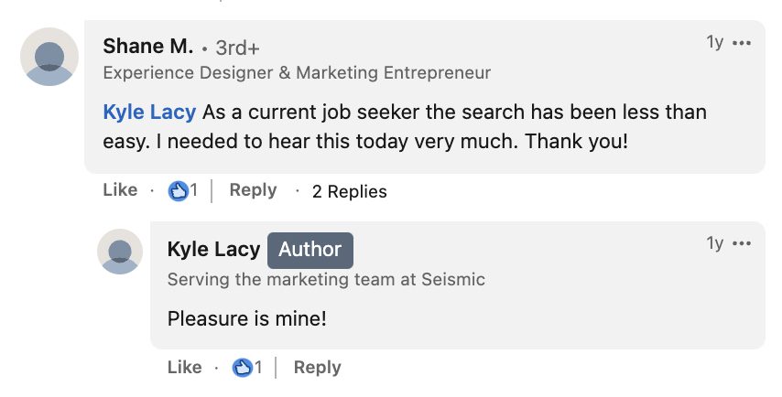
Task: Open Shane M.'s profile picture
Action: 49,57
